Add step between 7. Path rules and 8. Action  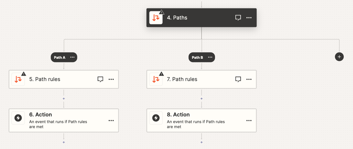[x=202, y=99]
